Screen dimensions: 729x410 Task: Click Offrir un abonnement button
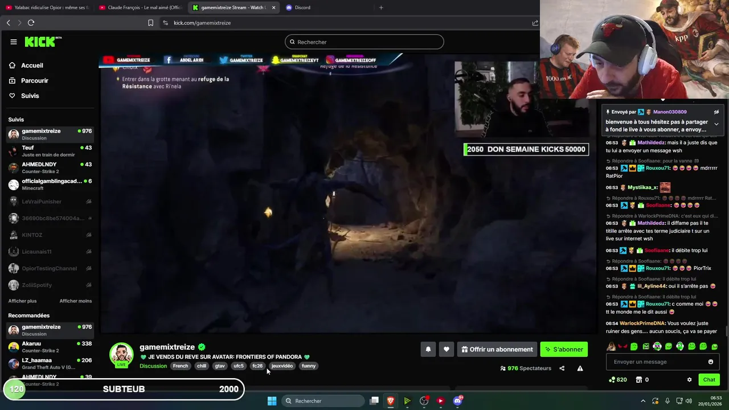(x=497, y=349)
